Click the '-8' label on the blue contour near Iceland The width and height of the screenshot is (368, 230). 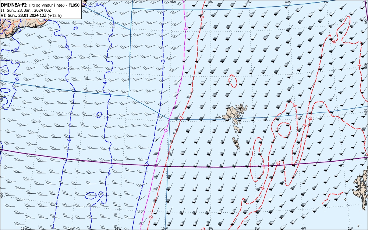click(x=15, y=50)
